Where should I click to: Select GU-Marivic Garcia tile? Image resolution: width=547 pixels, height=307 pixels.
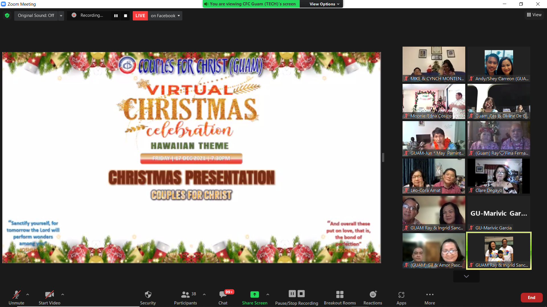499,213
